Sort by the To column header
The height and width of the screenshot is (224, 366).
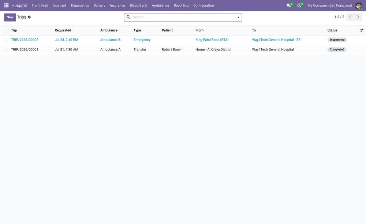tap(254, 30)
